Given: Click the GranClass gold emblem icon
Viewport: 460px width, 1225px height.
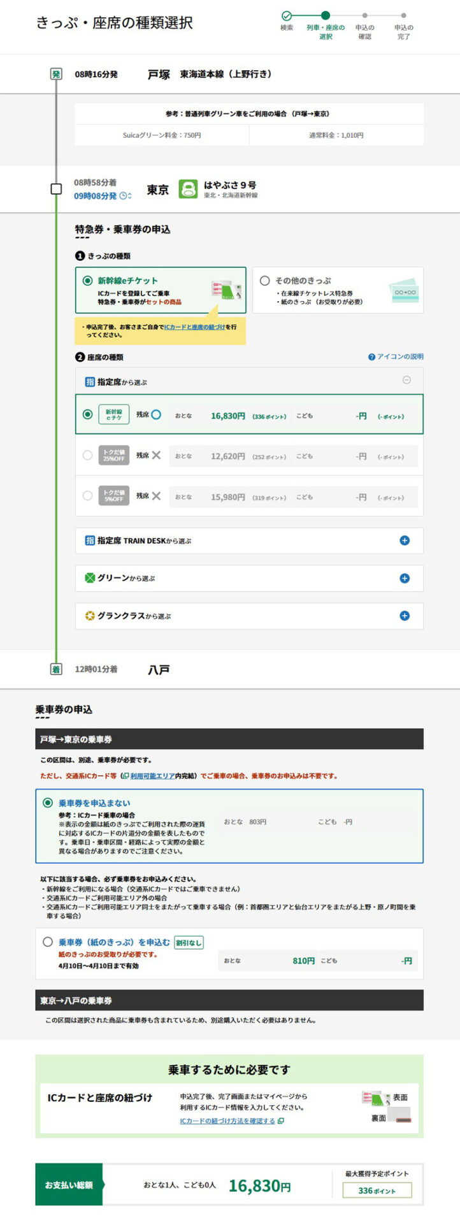Looking at the screenshot, I should [x=90, y=616].
